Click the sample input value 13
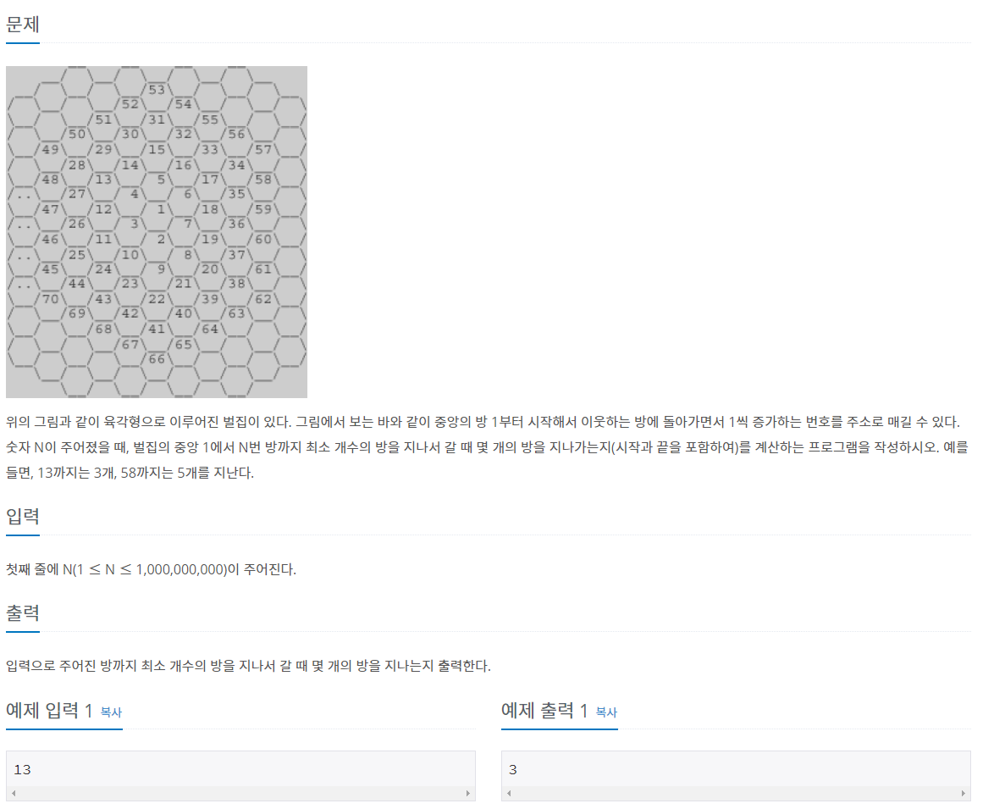The width and height of the screenshot is (994, 809). tap(22, 769)
